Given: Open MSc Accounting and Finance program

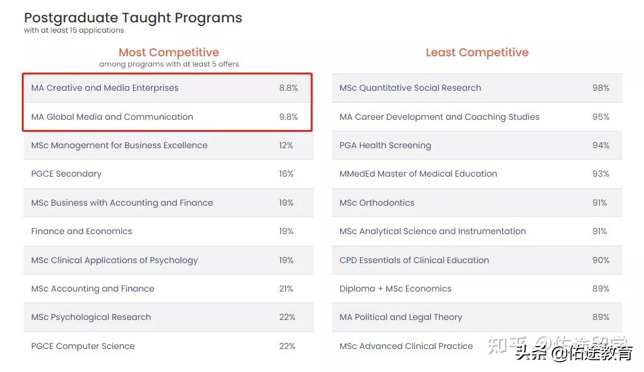Looking at the screenshot, I should (x=93, y=289).
